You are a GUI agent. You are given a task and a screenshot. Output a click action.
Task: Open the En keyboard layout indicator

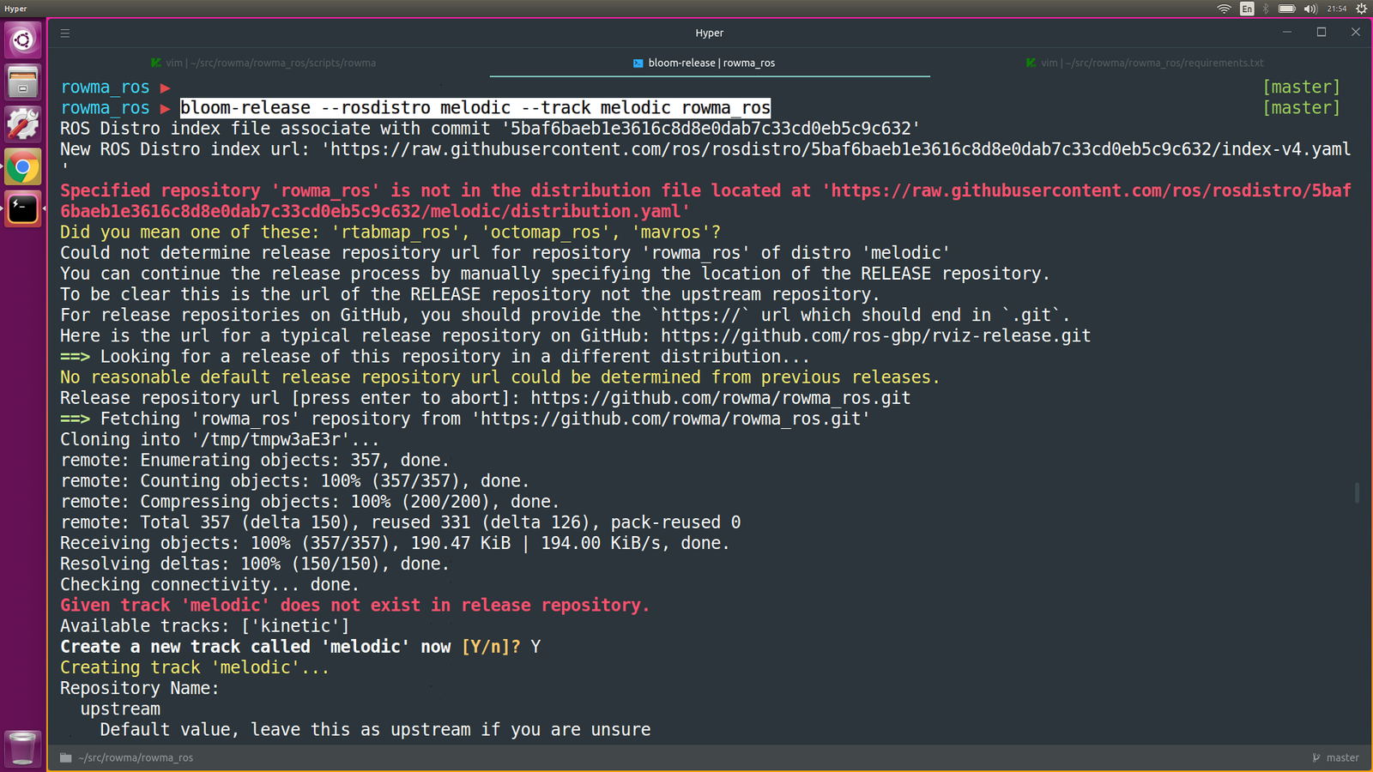tap(1247, 9)
